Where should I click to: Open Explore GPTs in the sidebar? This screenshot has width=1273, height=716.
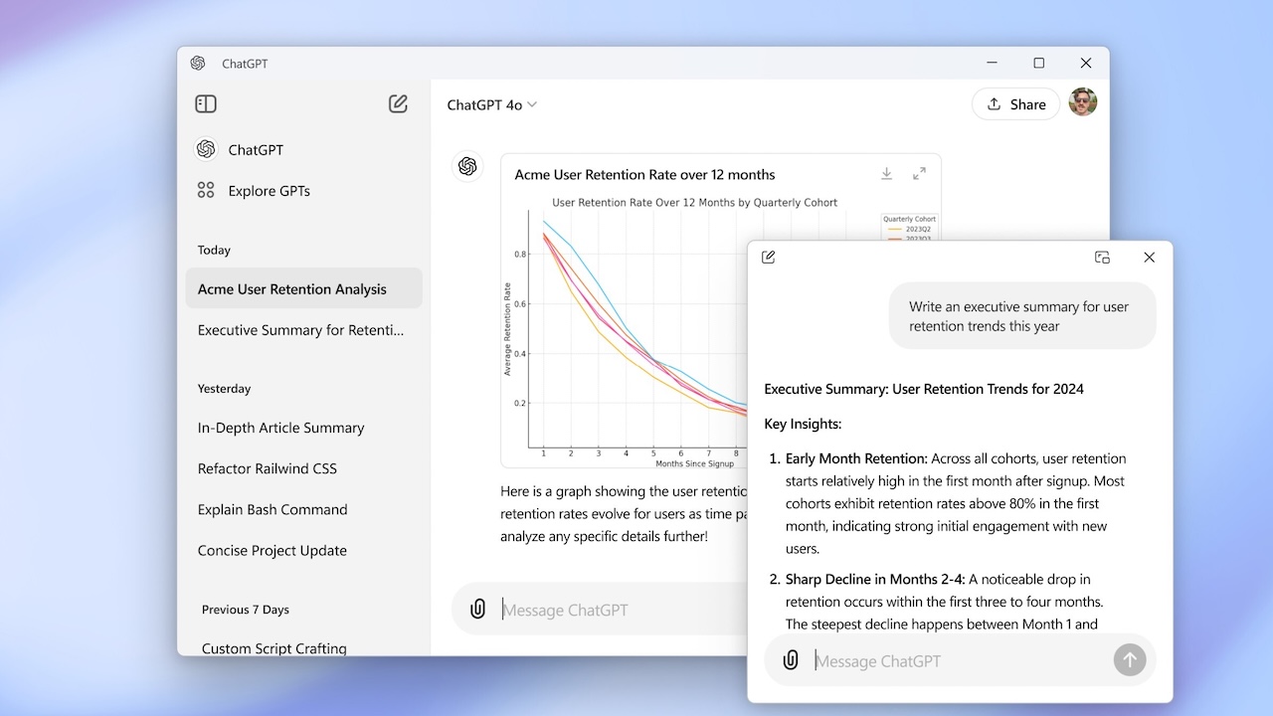click(x=304, y=191)
